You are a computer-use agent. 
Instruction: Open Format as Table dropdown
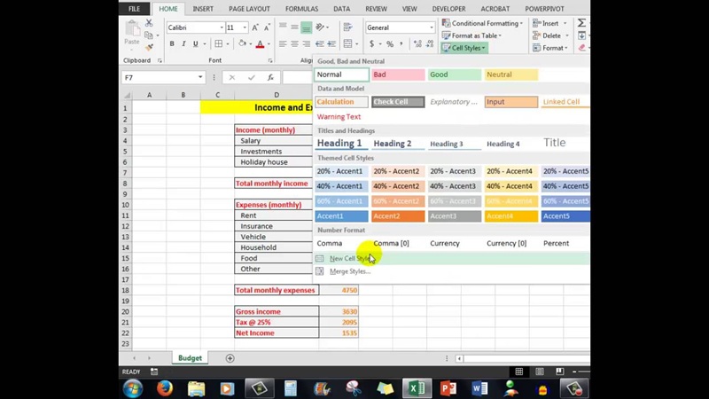click(x=471, y=35)
